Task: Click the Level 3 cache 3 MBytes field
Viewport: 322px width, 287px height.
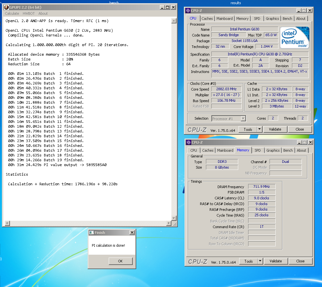Action: pyautogui.click(x=277, y=106)
